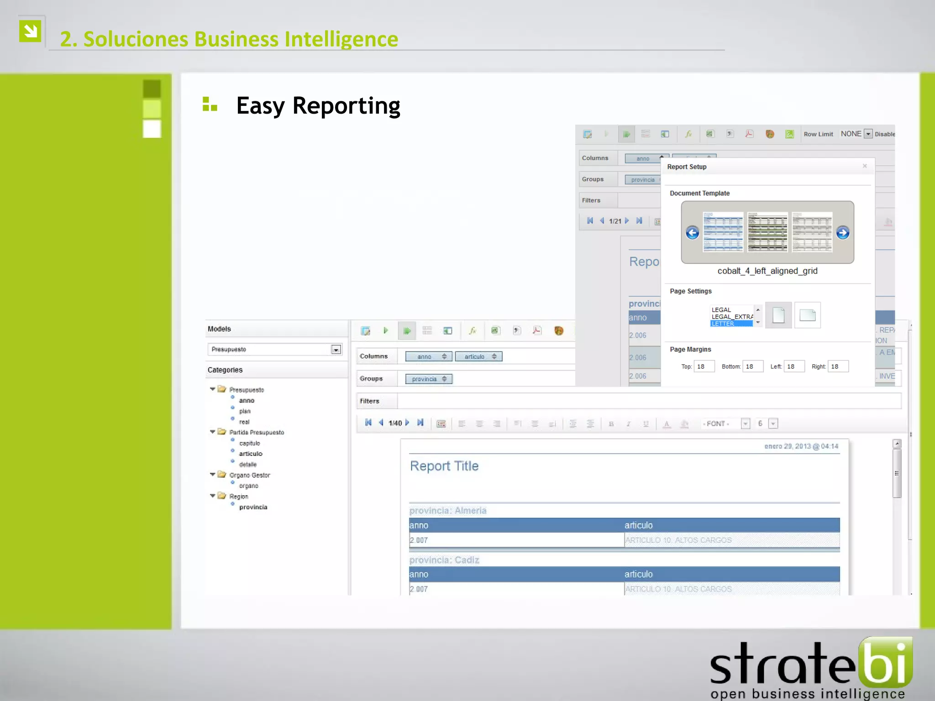Viewport: 935px width, 701px height.
Task: Select the green-black template thumbnail
Action: pyautogui.click(x=767, y=232)
